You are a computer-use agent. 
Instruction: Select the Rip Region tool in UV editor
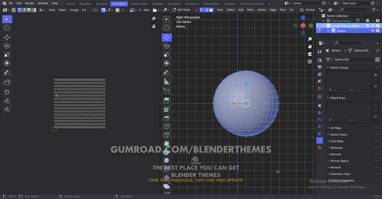7,82
